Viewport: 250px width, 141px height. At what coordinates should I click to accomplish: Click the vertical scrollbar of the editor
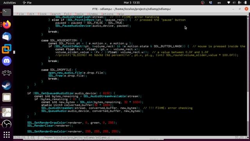click(x=248, y=77)
